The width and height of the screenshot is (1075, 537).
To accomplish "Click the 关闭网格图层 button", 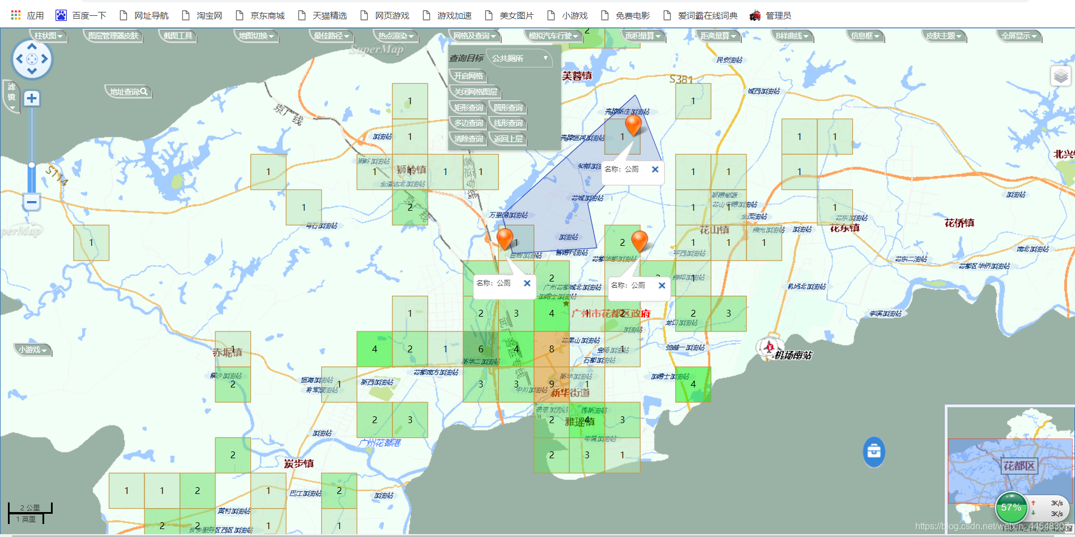I will [x=476, y=92].
